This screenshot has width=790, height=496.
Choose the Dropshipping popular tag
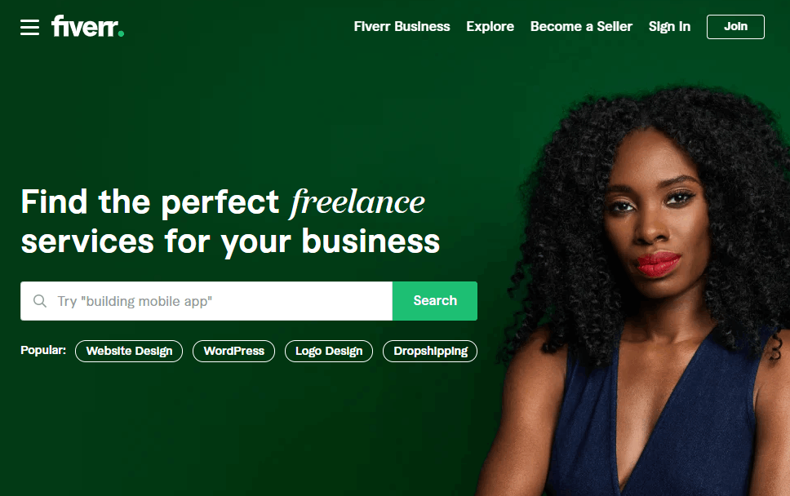(x=430, y=351)
